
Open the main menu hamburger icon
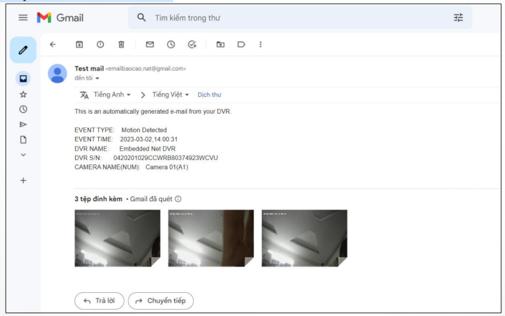pos(23,18)
